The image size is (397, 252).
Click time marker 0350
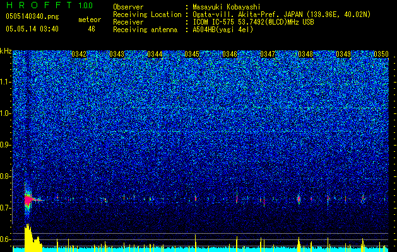(381, 54)
